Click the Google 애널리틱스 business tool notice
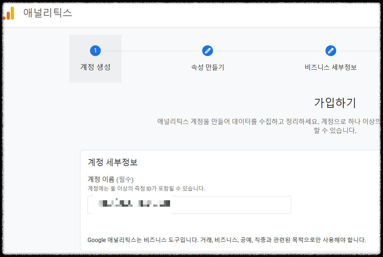383x257 pixels. click(227, 240)
